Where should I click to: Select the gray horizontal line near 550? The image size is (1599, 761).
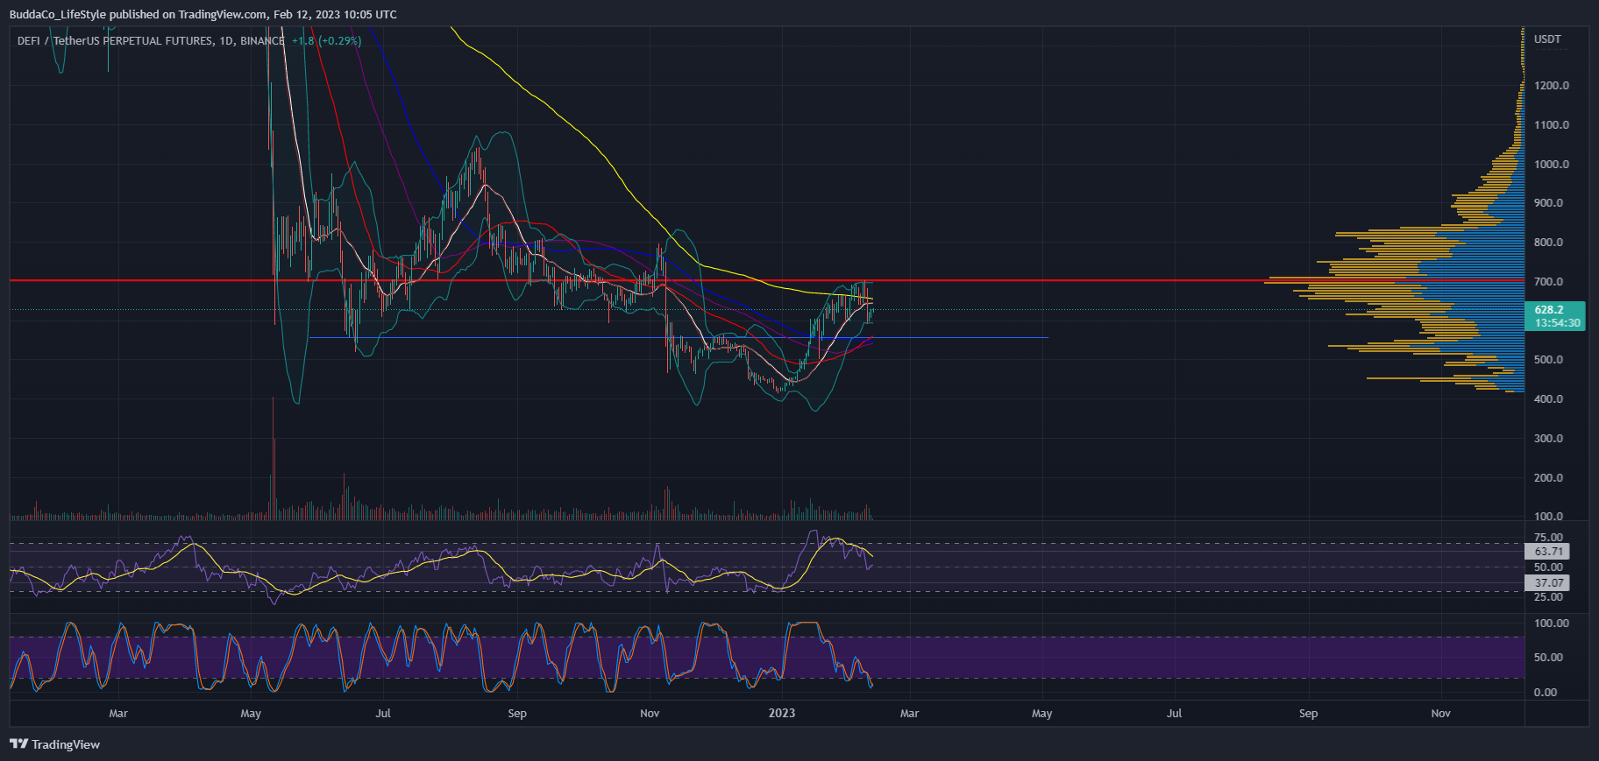(679, 337)
